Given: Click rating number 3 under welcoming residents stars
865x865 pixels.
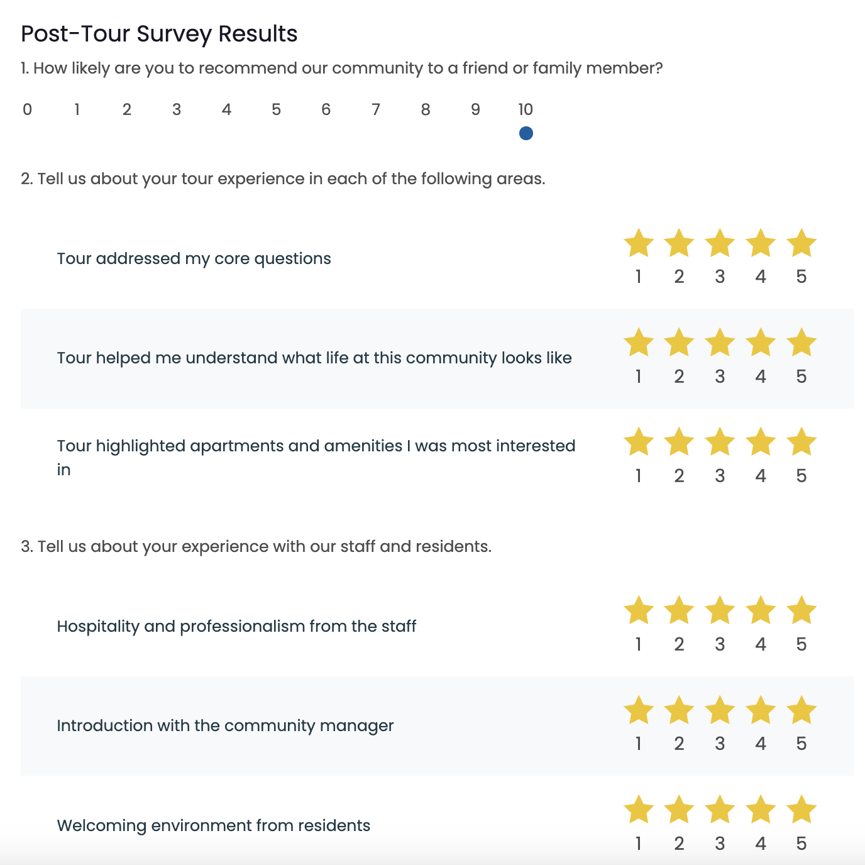Looking at the screenshot, I should [720, 844].
